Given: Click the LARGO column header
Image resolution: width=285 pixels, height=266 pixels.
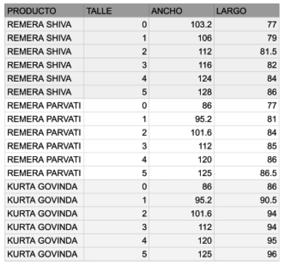Looking at the screenshot, I should pyautogui.click(x=247, y=11).
